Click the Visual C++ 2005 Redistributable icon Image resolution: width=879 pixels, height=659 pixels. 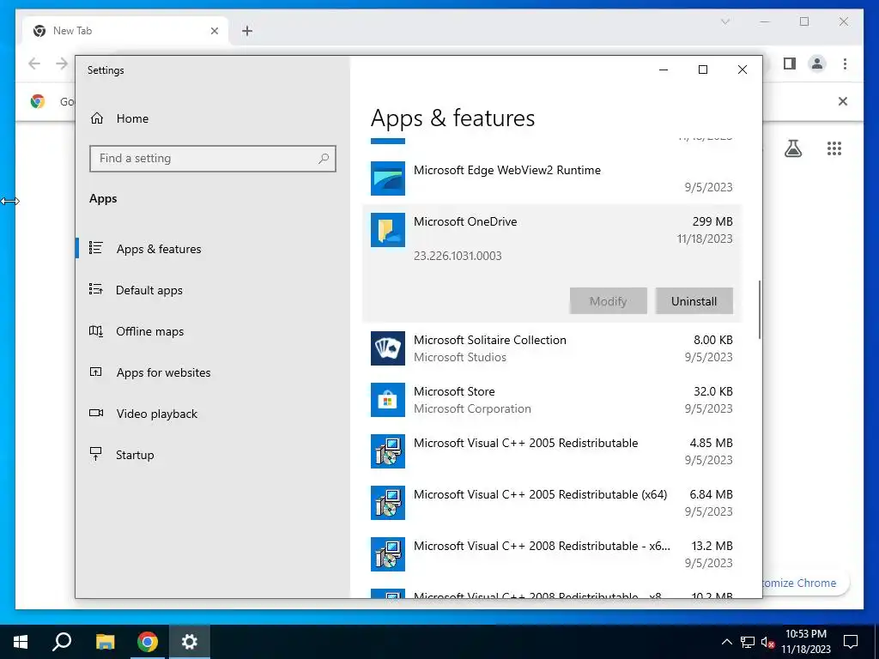387,451
